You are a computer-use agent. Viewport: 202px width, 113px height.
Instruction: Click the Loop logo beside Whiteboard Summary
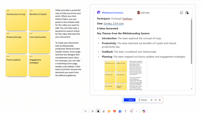99,12
